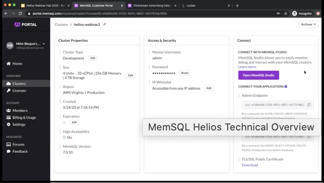Screen dimensions: 324x183
Task: Go back in browser history
Action: pyautogui.click(x=6, y=13)
